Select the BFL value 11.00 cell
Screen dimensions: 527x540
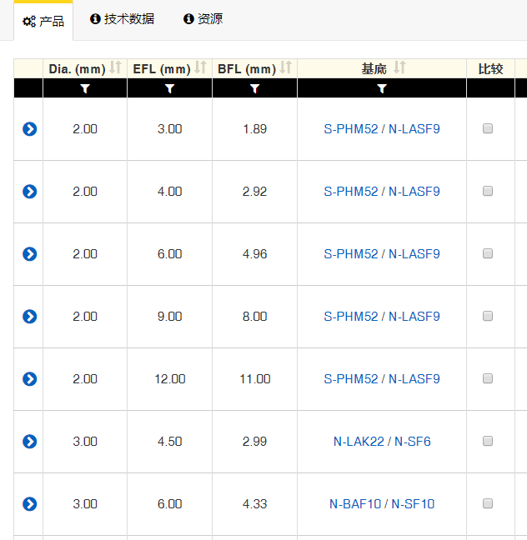click(254, 379)
